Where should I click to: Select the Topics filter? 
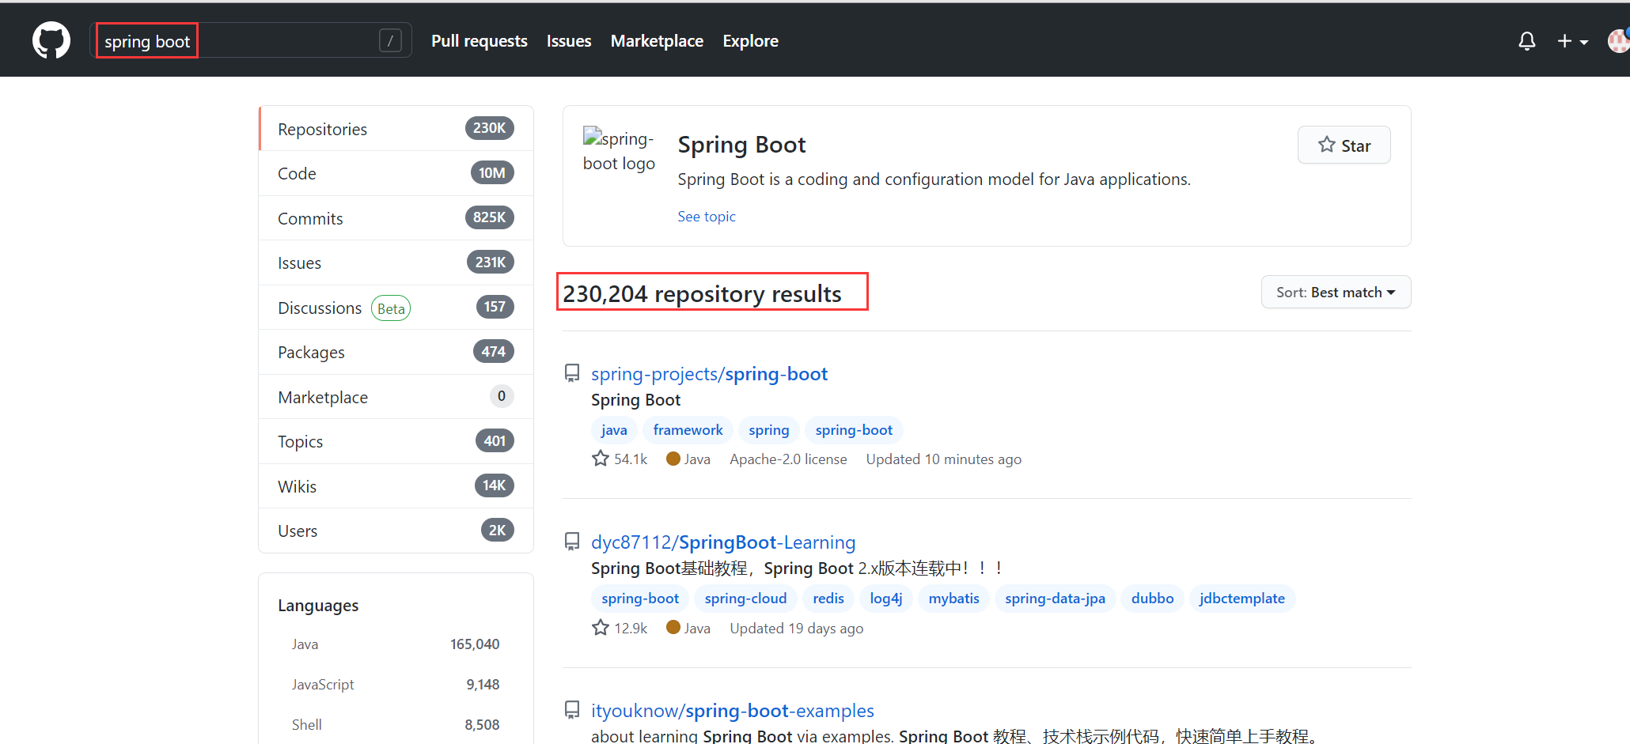pyautogui.click(x=396, y=441)
